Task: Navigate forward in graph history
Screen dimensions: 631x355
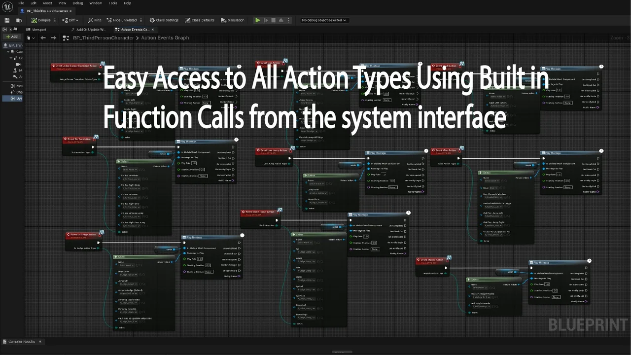Action: coord(53,38)
